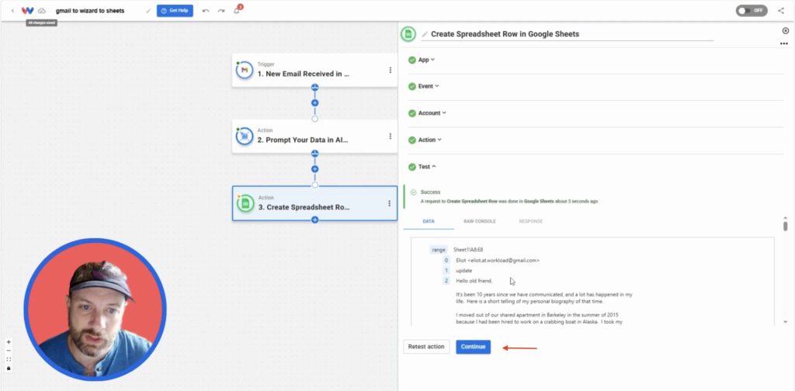Click the green check beside Test
Image resolution: width=795 pixels, height=391 pixels.
[x=411, y=167]
